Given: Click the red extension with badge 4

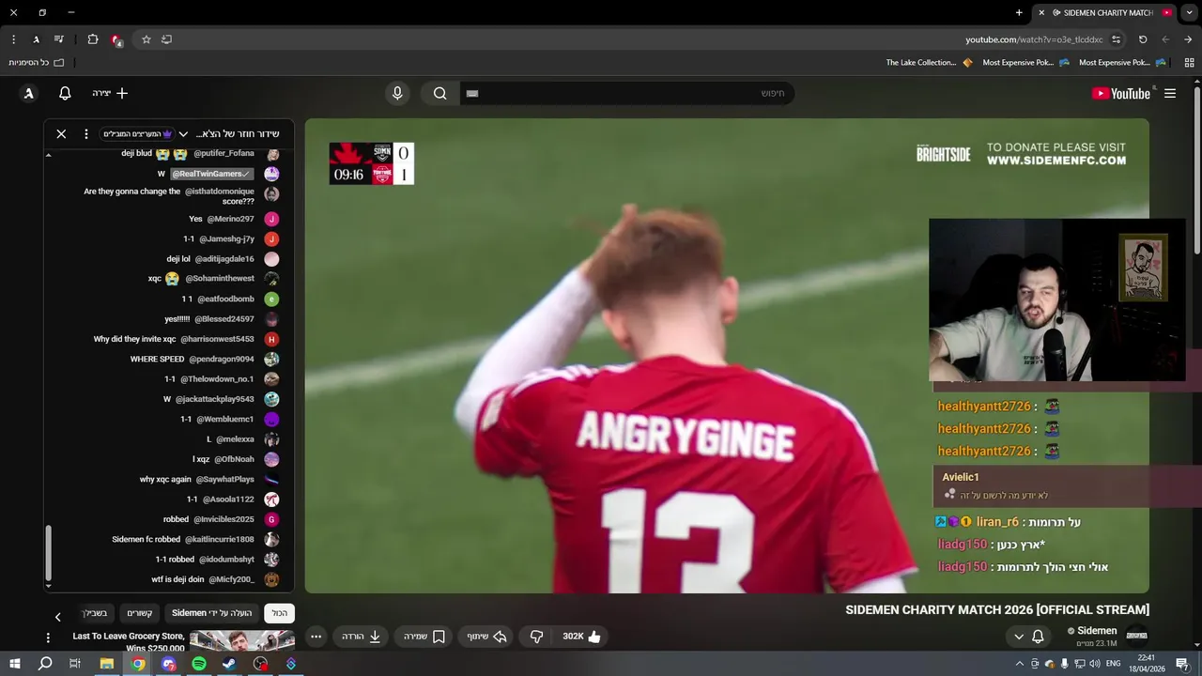Looking at the screenshot, I should click(x=116, y=39).
